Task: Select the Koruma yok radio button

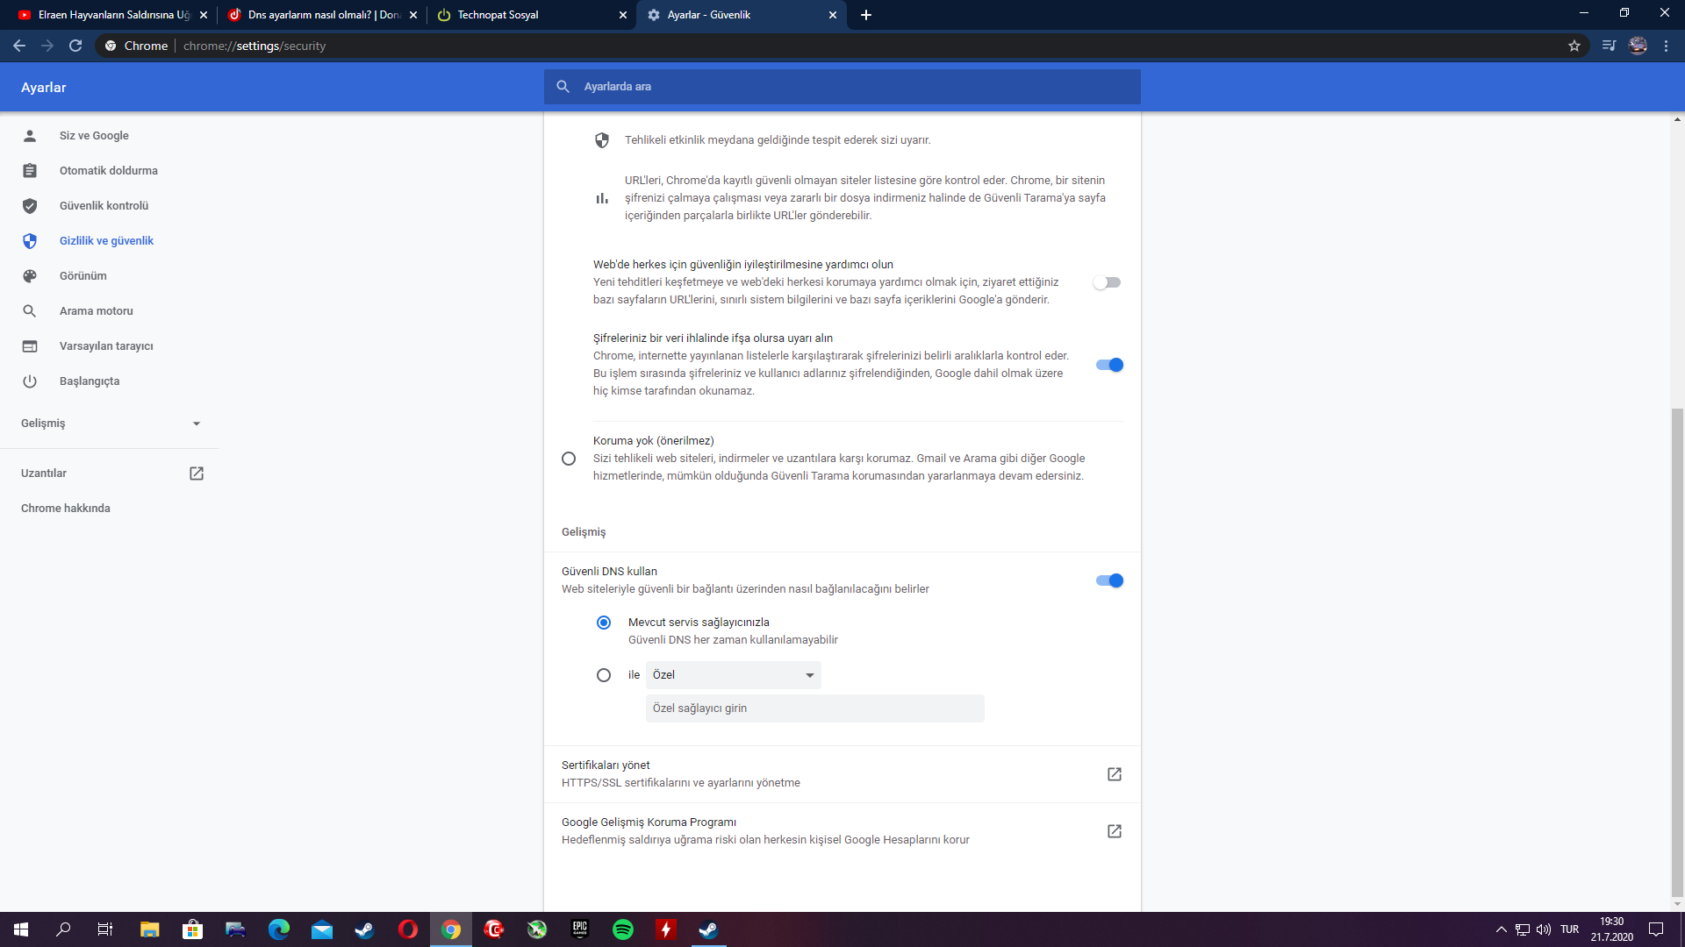Action: tap(569, 459)
